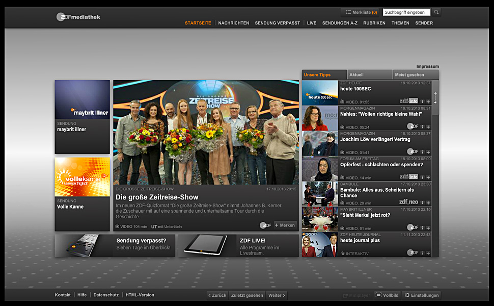Click Weiter next arrow button
494x306 pixels.
click(277, 295)
